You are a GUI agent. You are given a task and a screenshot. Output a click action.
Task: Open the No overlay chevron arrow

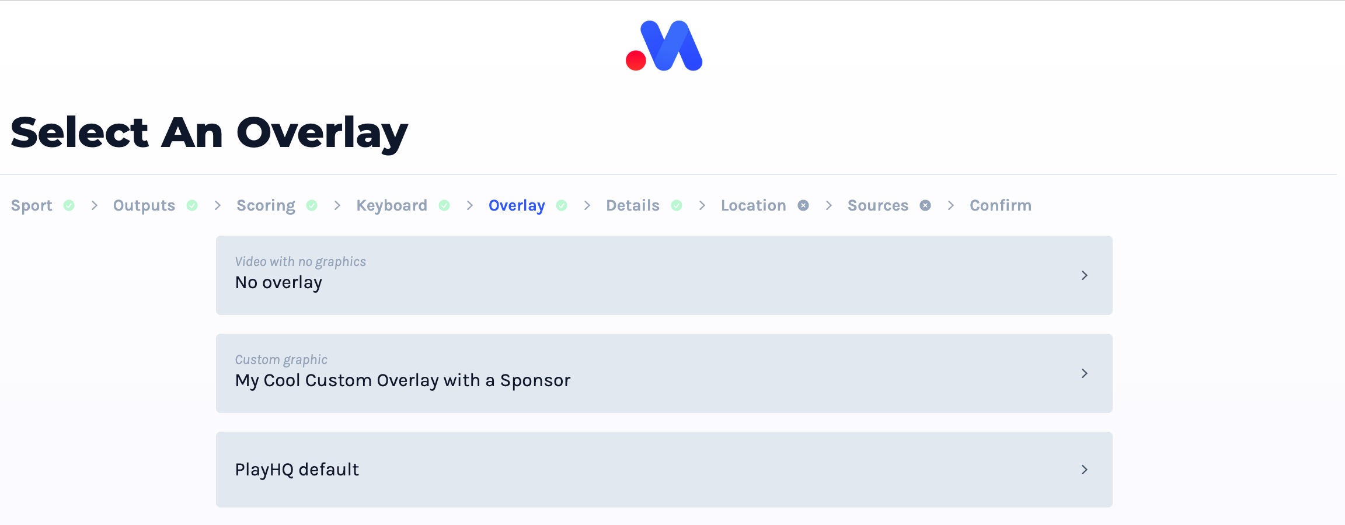coord(1084,275)
